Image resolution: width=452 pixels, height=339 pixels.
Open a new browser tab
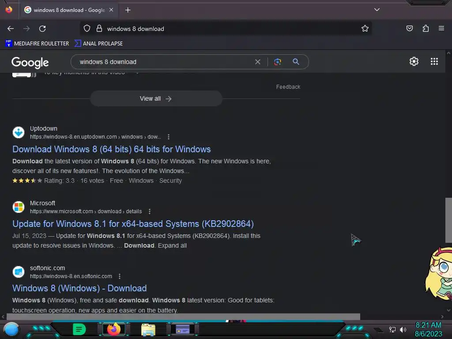pos(128,10)
